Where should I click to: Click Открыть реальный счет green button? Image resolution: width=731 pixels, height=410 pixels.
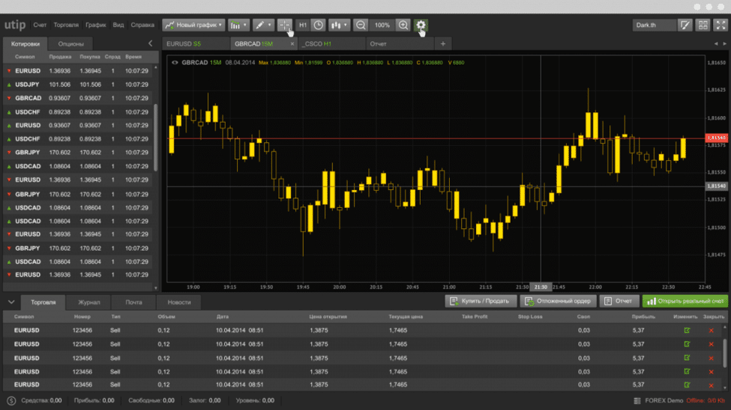coord(685,301)
